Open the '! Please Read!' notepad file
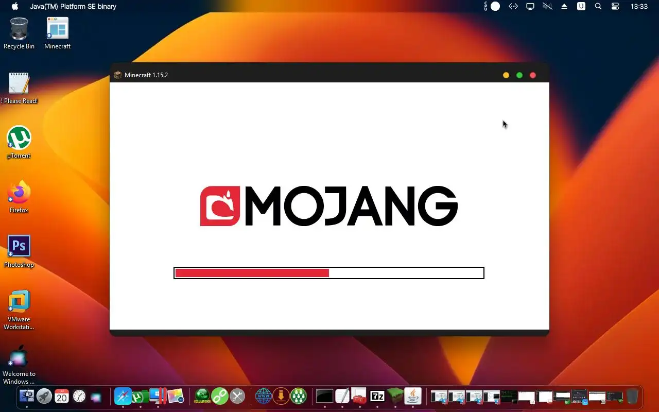Viewport: 659px width, 412px height. pos(19,88)
